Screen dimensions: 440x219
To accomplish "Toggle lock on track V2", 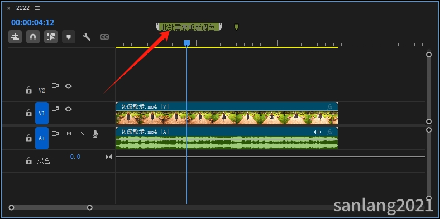I will click(28, 90).
